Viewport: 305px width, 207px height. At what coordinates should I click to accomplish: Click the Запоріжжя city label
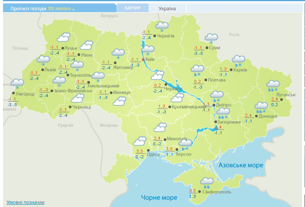229,122
